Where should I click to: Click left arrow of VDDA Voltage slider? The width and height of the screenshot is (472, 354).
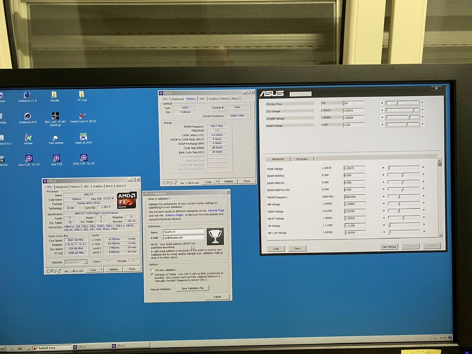[x=383, y=211]
